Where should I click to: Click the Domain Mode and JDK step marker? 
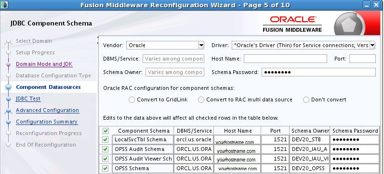[9, 64]
